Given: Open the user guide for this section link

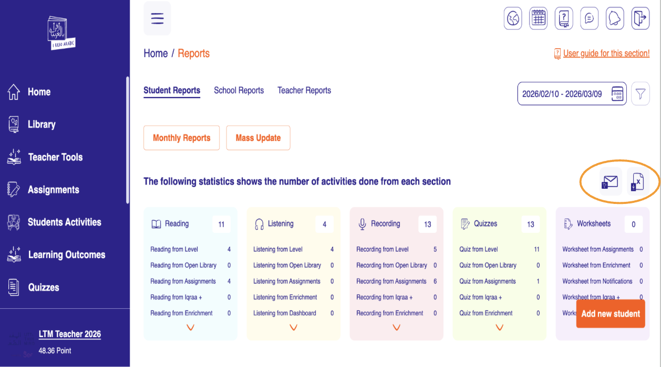Looking at the screenshot, I should click(606, 53).
